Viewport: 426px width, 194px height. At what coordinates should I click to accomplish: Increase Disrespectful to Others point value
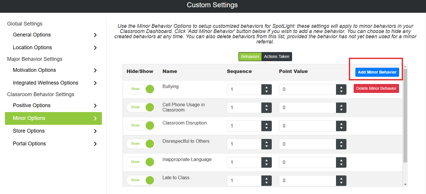tap(341, 142)
